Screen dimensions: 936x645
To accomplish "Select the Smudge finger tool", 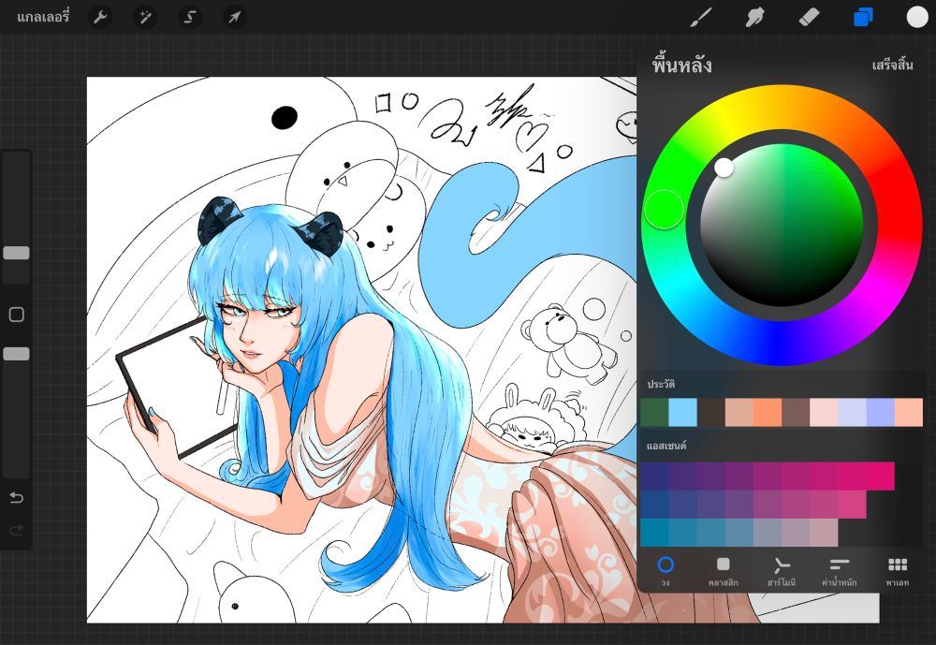I will [x=754, y=18].
